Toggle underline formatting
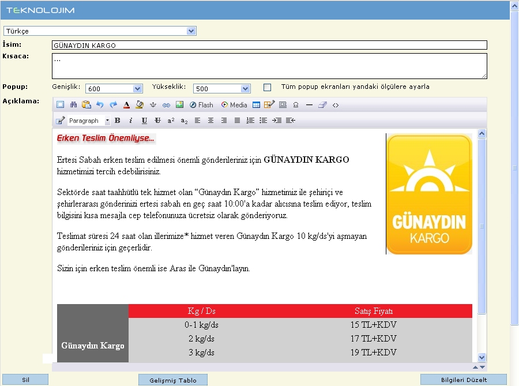The image size is (519, 386). 144,121
